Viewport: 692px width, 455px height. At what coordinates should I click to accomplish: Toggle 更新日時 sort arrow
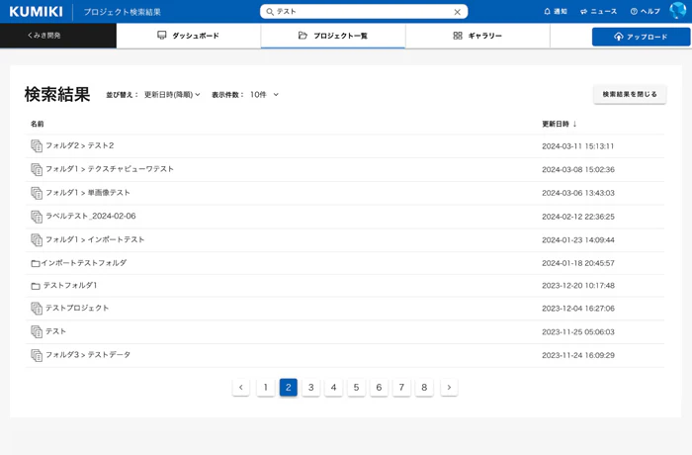click(x=574, y=124)
